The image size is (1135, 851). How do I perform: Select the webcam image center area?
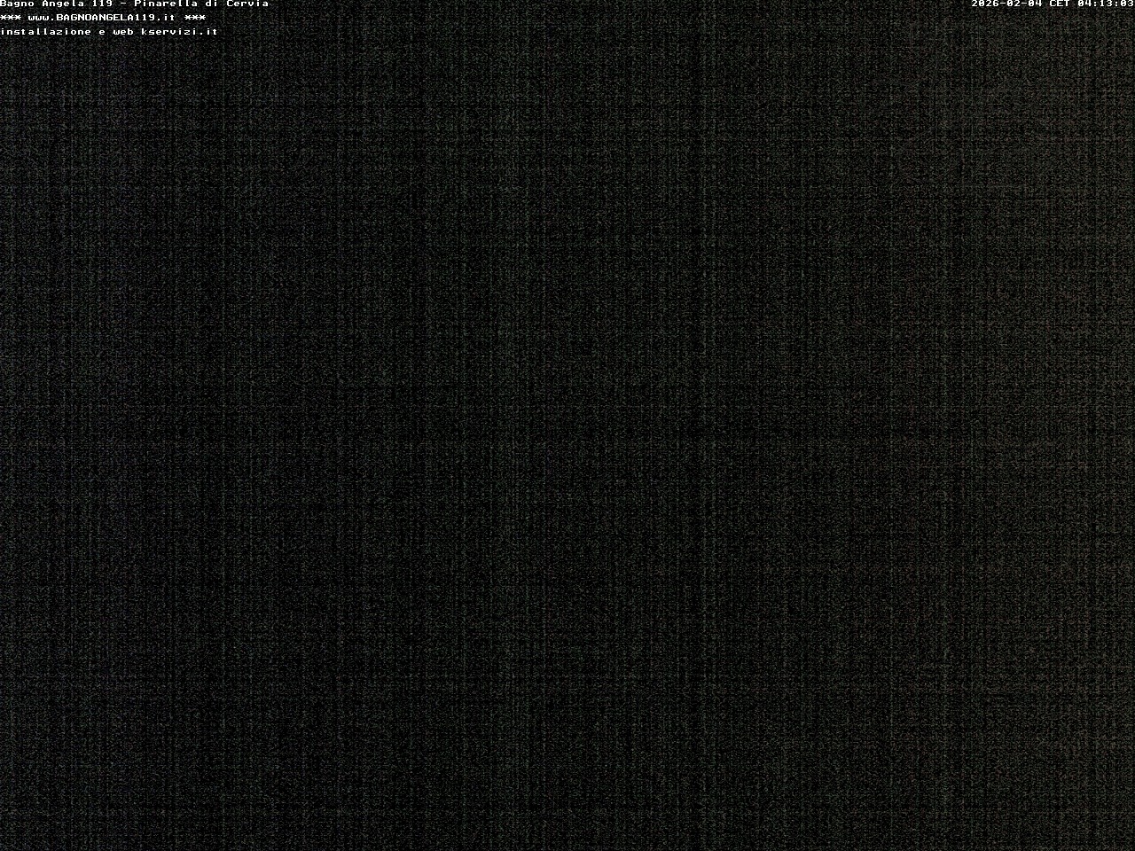[x=567, y=425]
